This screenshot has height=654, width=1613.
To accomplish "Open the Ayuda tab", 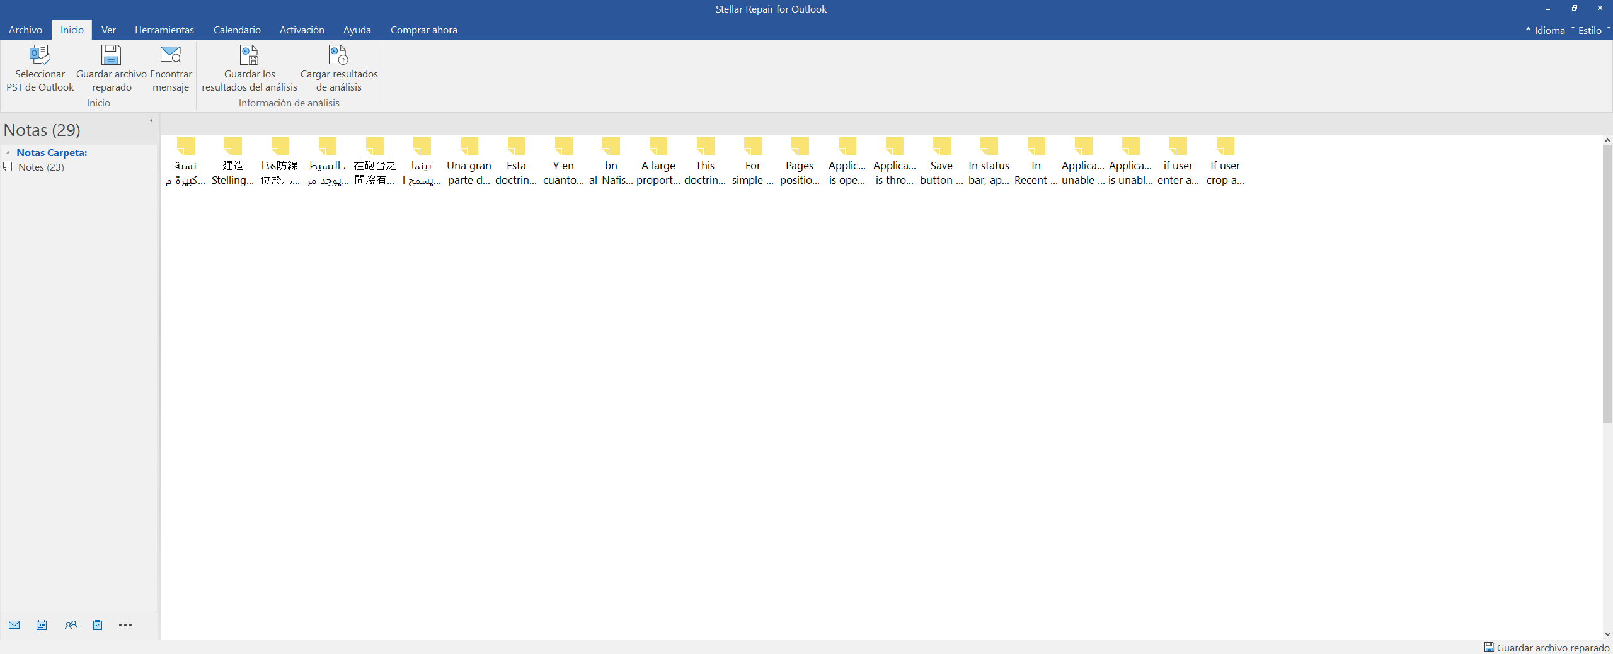I will [357, 30].
